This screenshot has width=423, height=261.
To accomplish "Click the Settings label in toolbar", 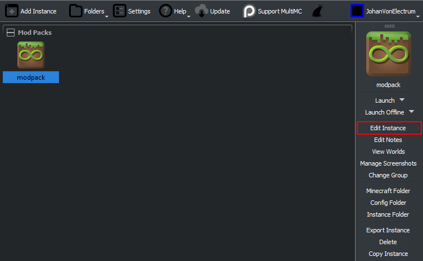I will [139, 11].
